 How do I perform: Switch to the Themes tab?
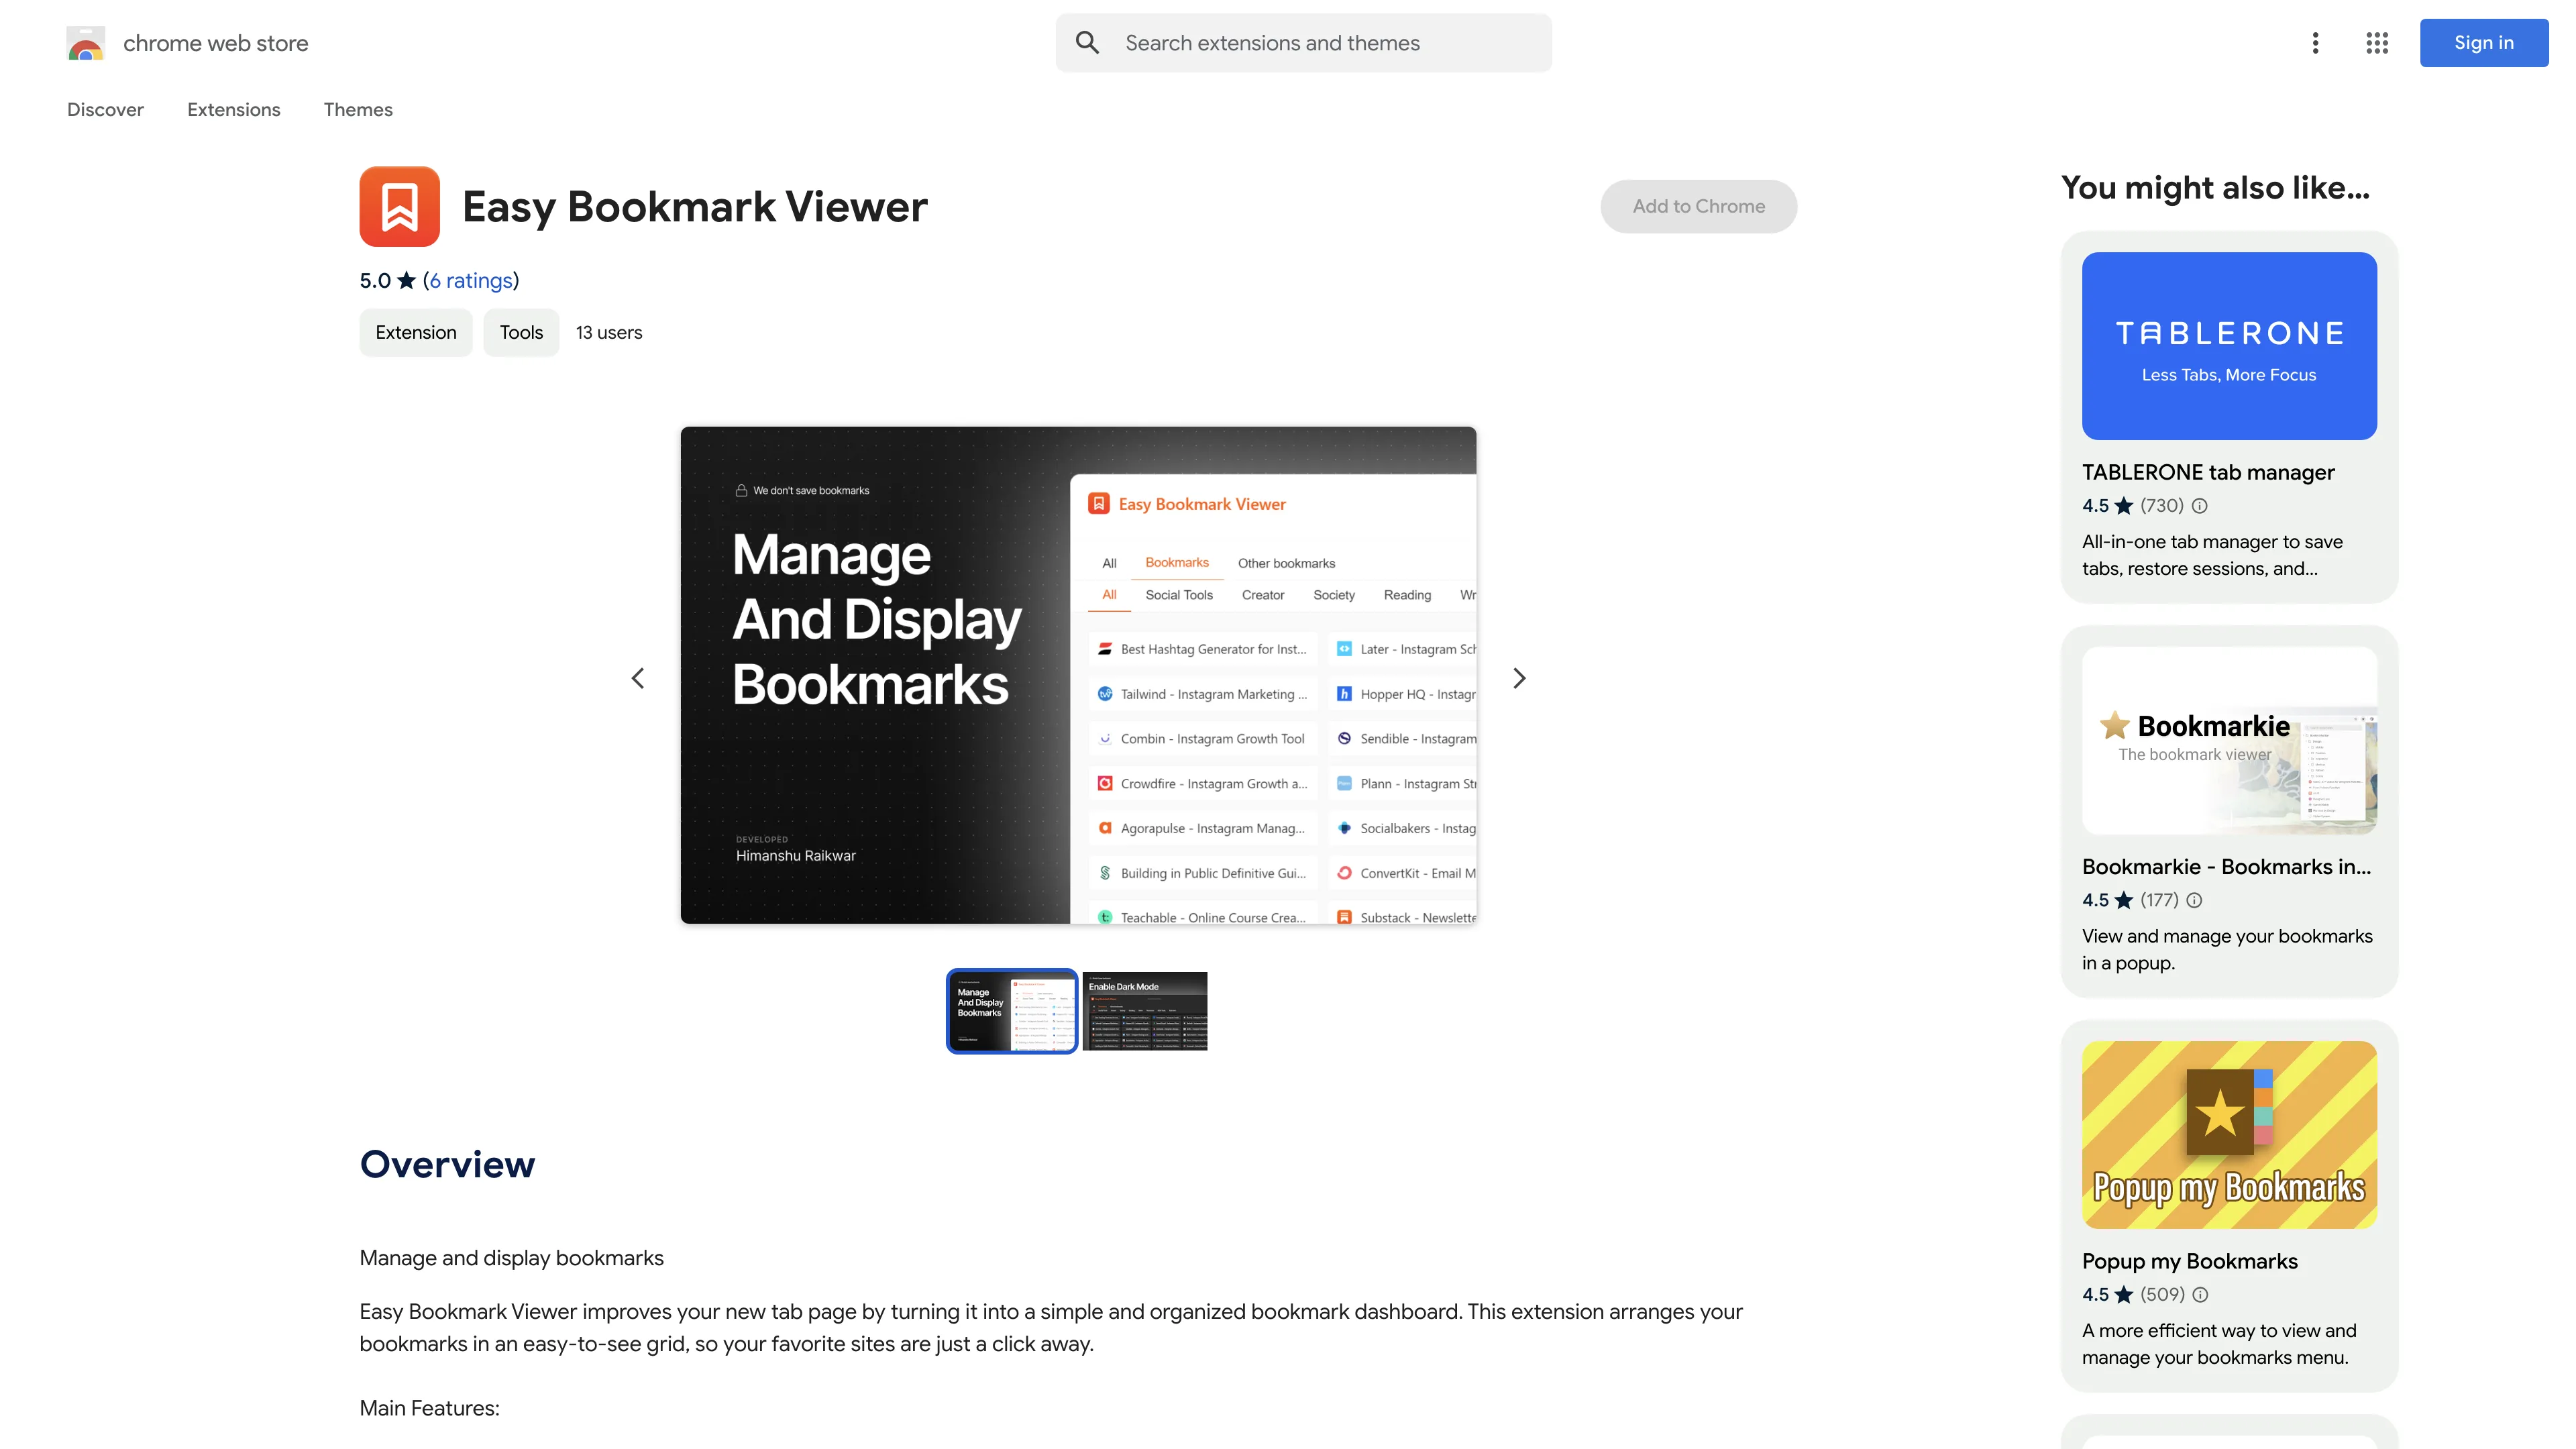[x=358, y=110]
